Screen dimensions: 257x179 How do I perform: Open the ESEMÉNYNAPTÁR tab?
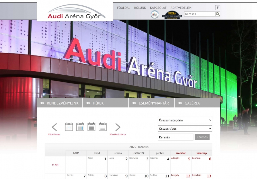pyautogui.click(x=151, y=103)
